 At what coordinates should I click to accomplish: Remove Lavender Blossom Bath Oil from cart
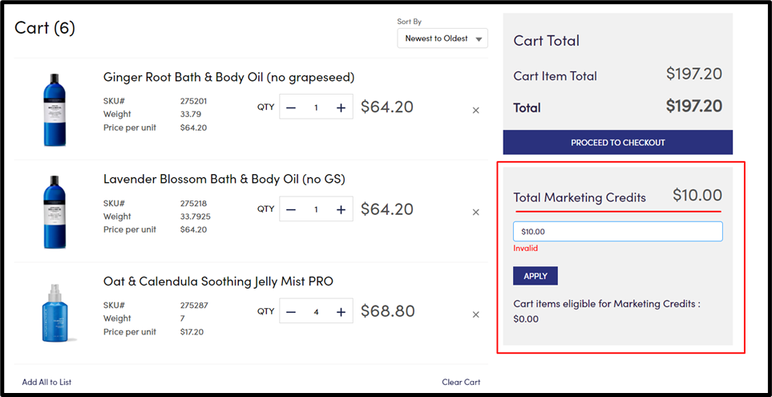click(x=475, y=213)
